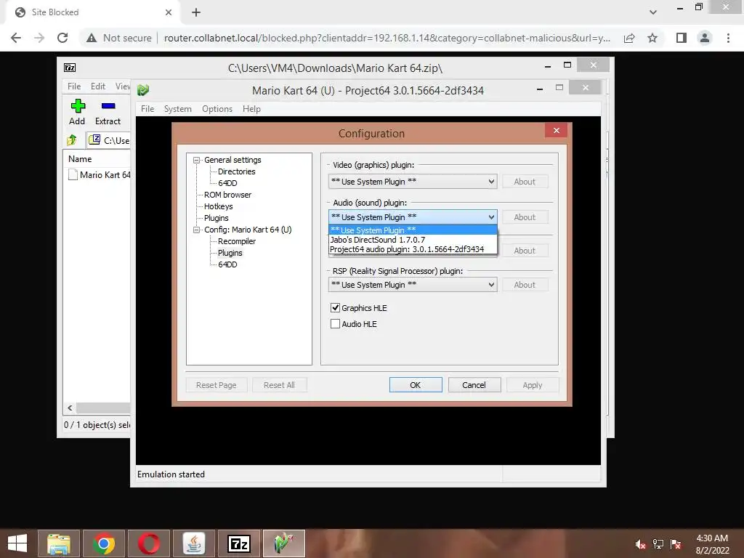Viewport: 744px width, 558px height.
Task: Open the Project64 Options menu
Action: pos(217,109)
